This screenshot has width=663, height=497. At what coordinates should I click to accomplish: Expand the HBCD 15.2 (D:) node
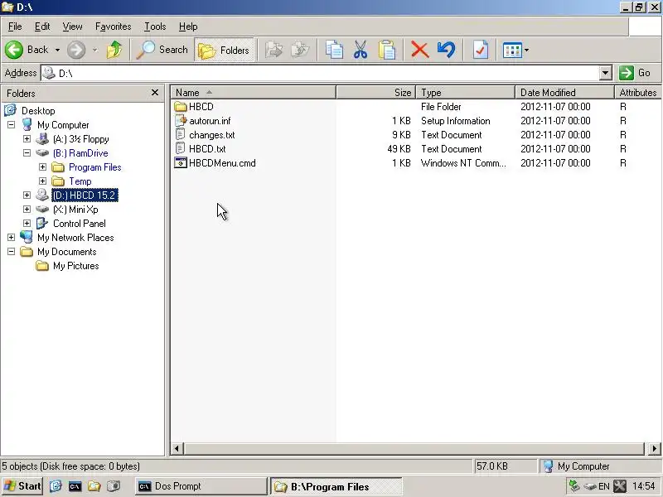[27, 195]
